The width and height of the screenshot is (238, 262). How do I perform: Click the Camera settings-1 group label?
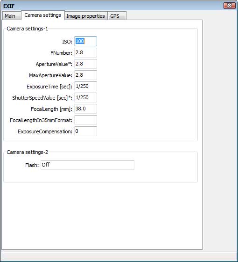pyautogui.click(x=28, y=29)
